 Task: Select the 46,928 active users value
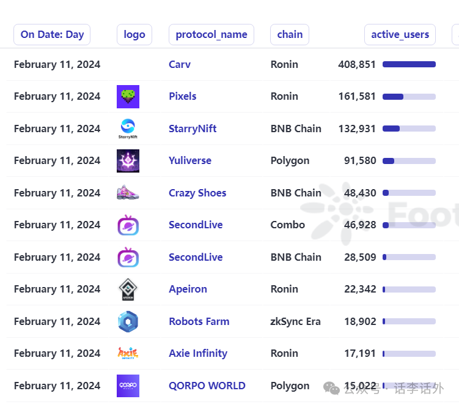(x=360, y=225)
